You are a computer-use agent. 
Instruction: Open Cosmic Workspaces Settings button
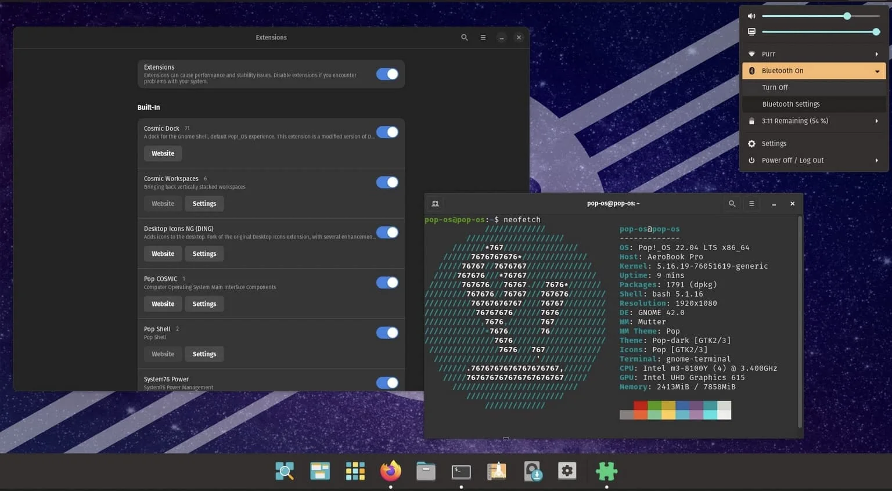204,204
